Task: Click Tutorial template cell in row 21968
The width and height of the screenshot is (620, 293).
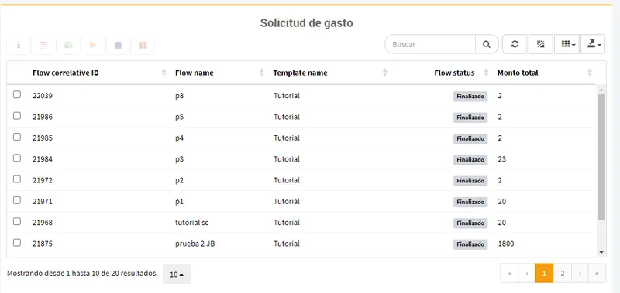Action: pos(286,223)
